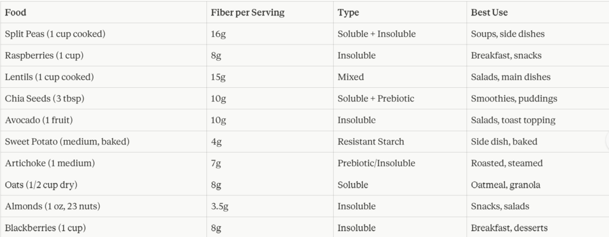
Task: Select the Sweet Potato (medium, baked) cell
Action: (x=103, y=141)
